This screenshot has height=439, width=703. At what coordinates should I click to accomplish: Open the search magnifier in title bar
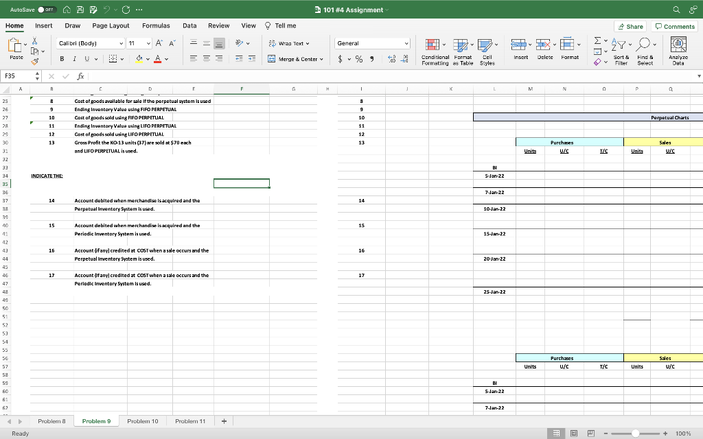[676, 10]
